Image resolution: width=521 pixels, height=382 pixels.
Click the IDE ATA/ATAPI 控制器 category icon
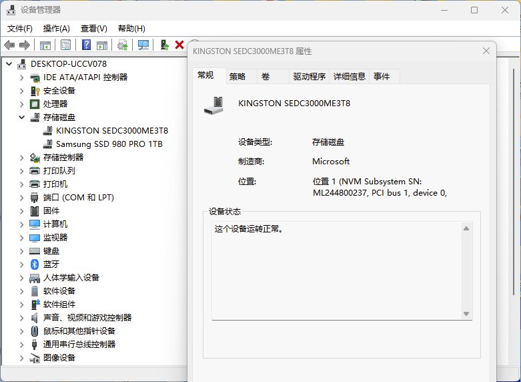click(x=35, y=77)
